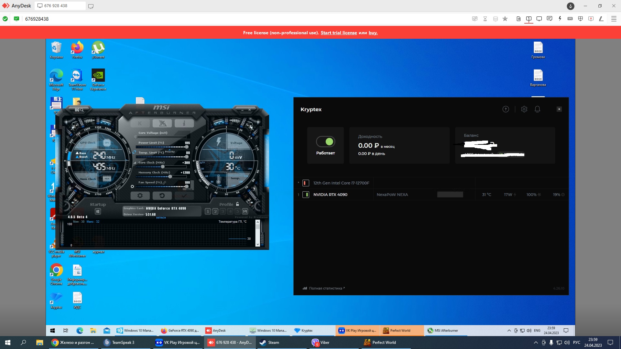
Task: Select remote monitor 1 in AnyDesk toolbar
Action: [x=529, y=19]
